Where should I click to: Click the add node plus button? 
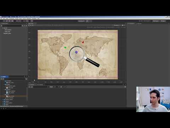point(1,26)
